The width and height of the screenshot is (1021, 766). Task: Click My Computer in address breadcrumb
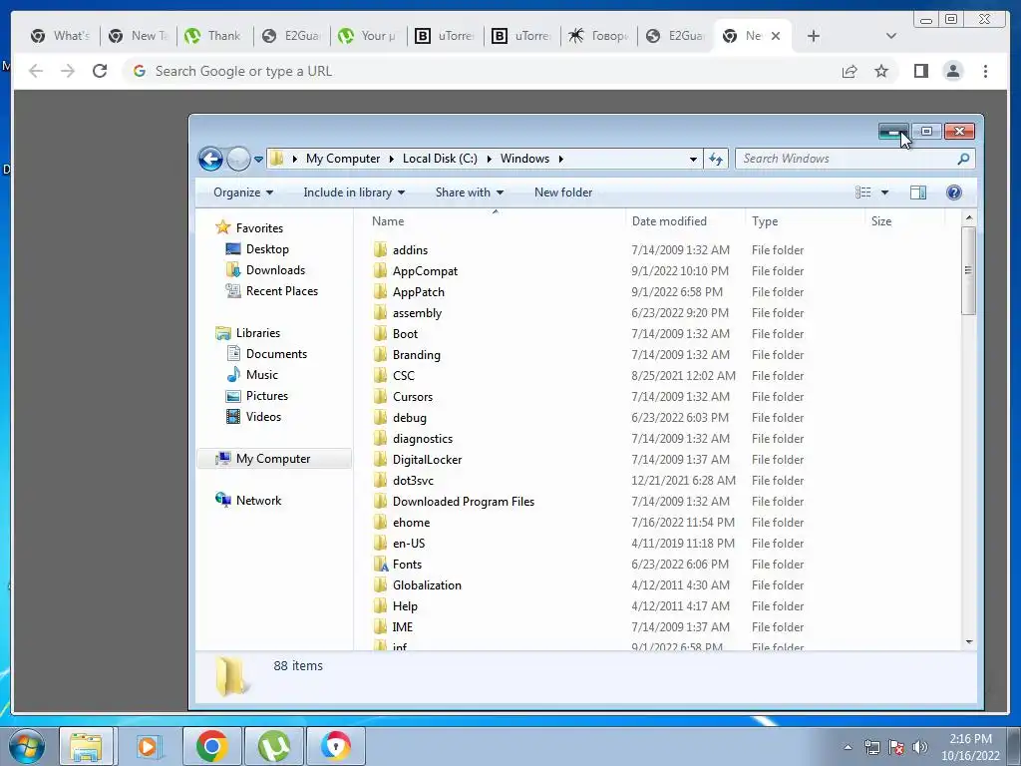click(343, 159)
